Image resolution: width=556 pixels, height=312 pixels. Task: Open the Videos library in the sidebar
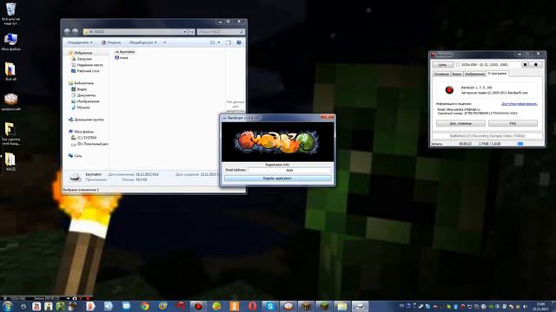(79, 89)
